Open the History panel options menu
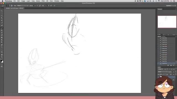Screen dimensions: 177x99 pyautogui.click(x=176, y=37)
